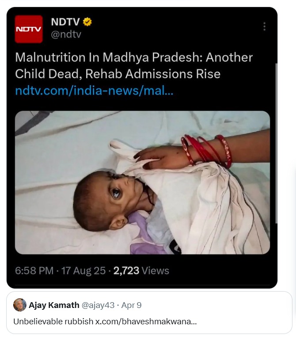Open Ajay Kamath's name link

point(54,305)
